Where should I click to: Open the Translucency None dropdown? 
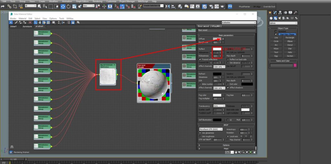(219, 106)
